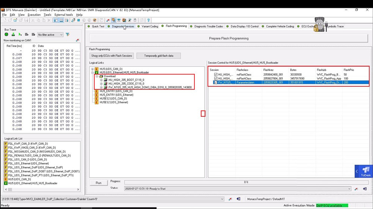Image resolution: width=373 pixels, height=209 pixels.
Task: Toggle the third window layout toolbar icon
Action: tap(66, 20)
